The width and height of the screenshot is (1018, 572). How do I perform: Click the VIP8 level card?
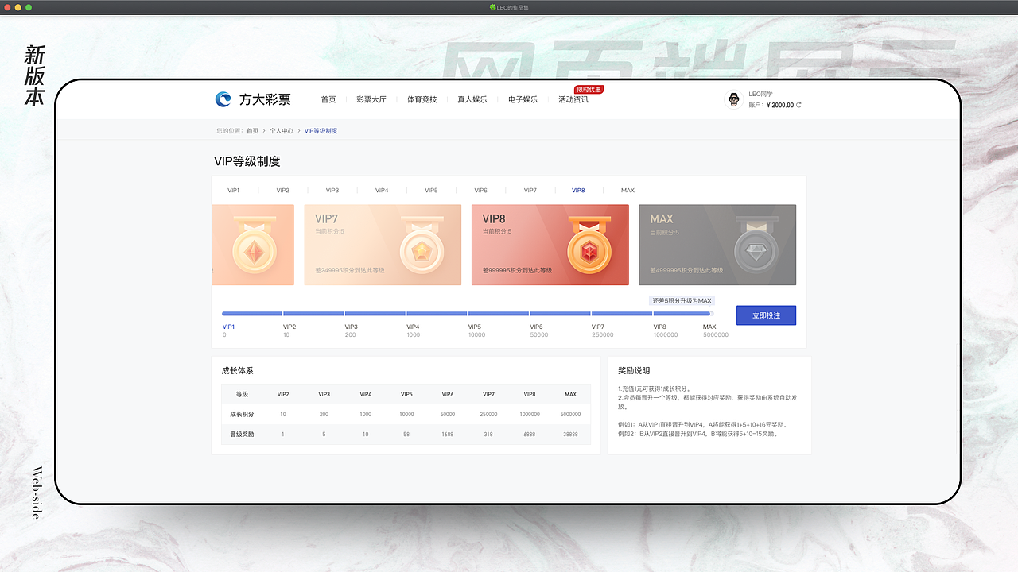(550, 245)
